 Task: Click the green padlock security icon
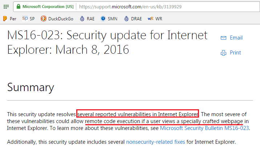coord(19,7)
